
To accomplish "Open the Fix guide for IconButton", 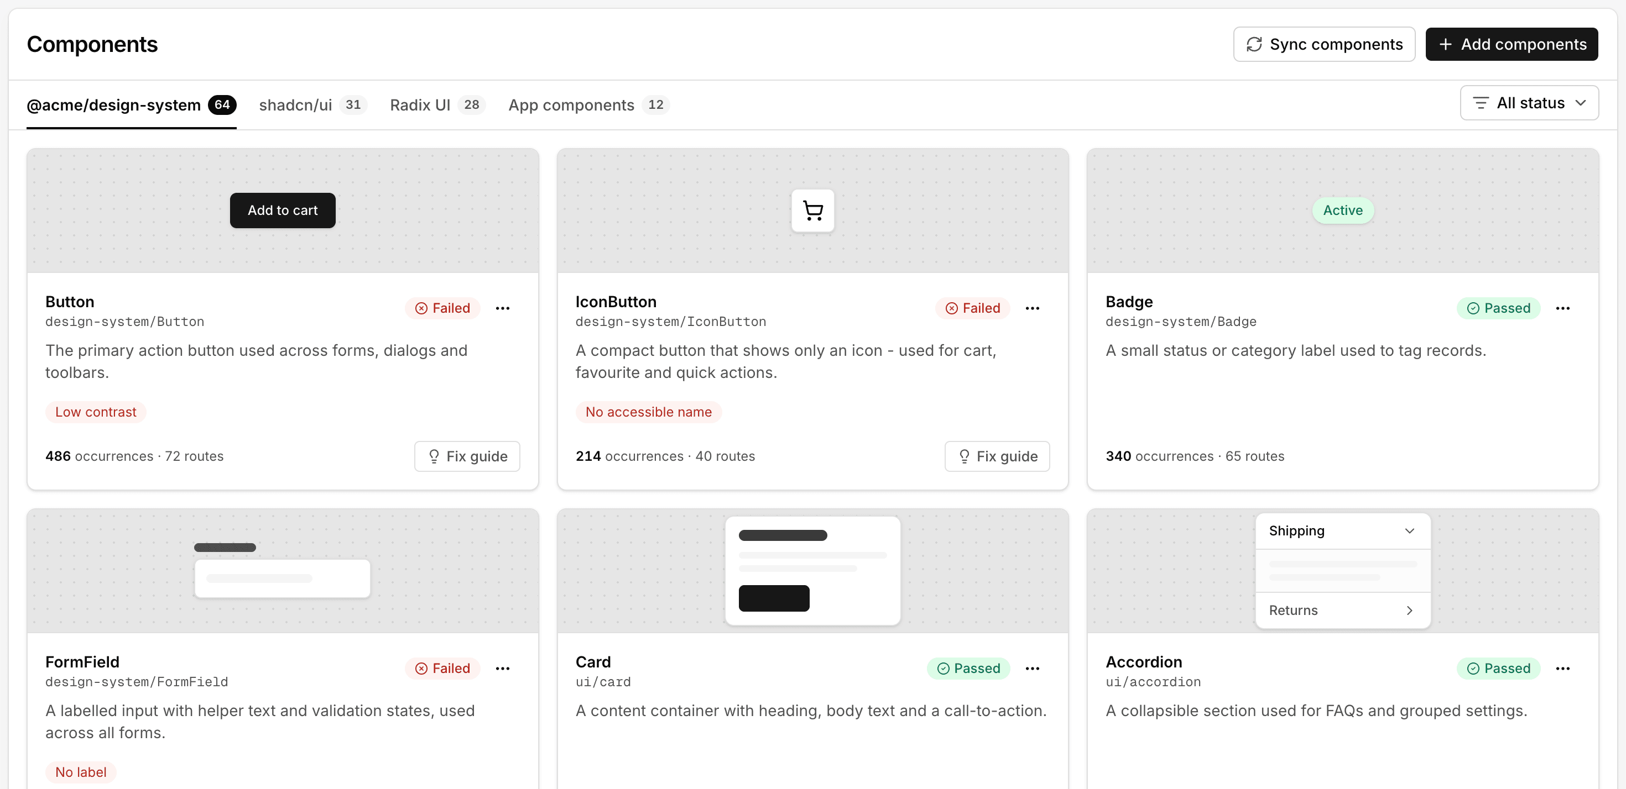I will 997,456.
